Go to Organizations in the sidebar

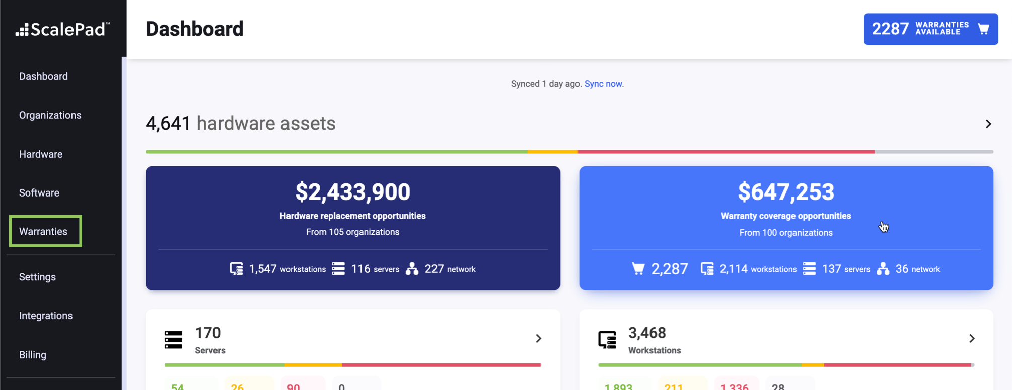(x=50, y=115)
